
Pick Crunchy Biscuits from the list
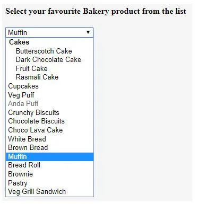coord(50,112)
